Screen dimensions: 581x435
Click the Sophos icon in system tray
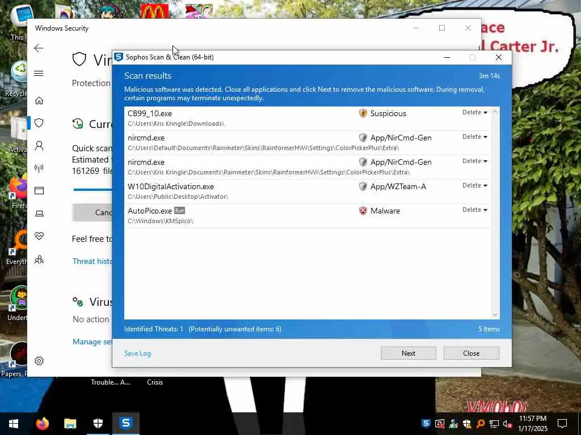(426, 424)
